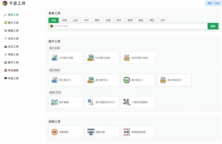This screenshot has height=144, width=222.
Task: Switch to the 京东 search tab
Action: pos(163,20)
